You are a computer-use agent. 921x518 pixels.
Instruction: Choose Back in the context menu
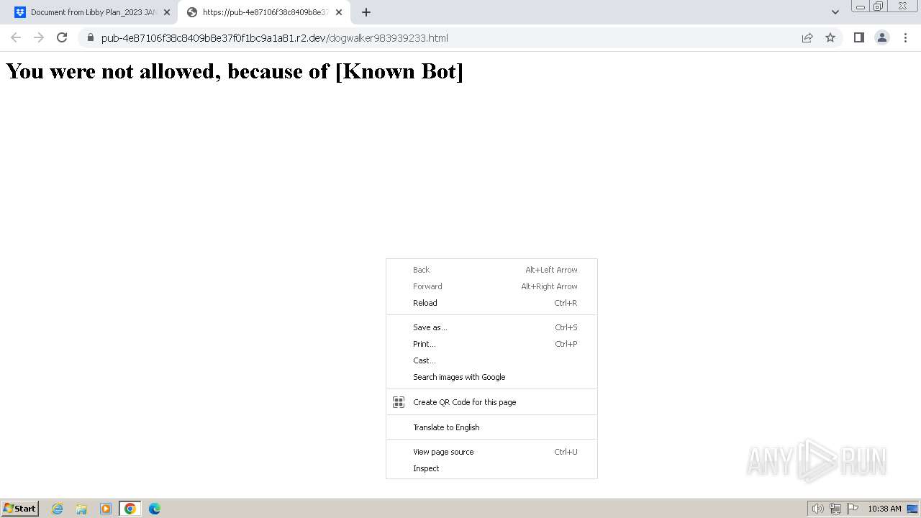(491, 270)
